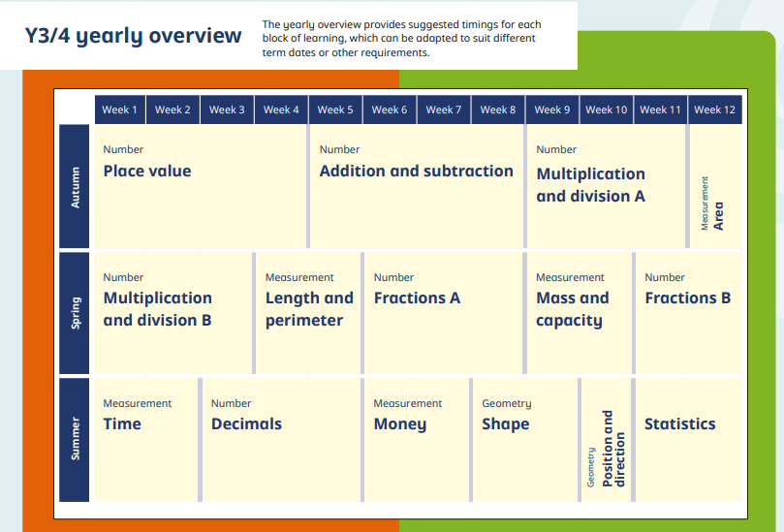Click the Place value block
Image resolution: width=784 pixels, height=532 pixels.
[147, 172]
